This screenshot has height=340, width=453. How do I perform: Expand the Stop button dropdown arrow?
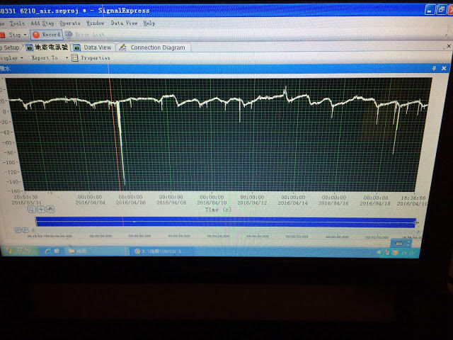point(25,35)
